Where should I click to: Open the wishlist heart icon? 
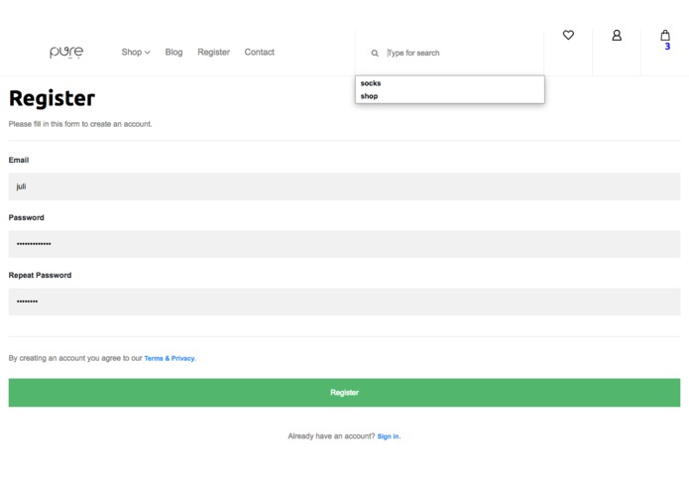568,35
